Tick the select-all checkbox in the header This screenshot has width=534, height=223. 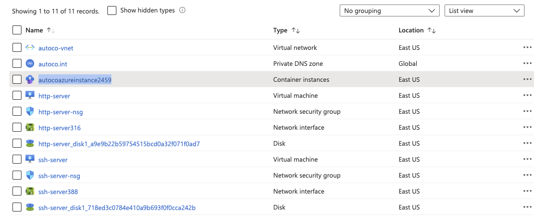pyautogui.click(x=17, y=30)
